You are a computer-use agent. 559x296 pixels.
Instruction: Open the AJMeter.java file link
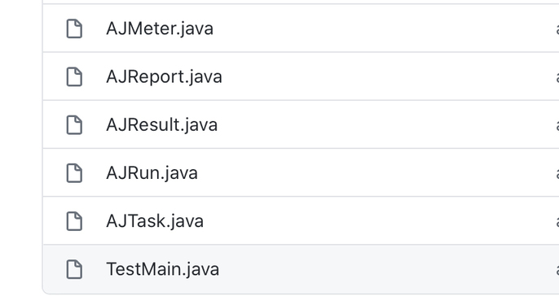pos(160,28)
